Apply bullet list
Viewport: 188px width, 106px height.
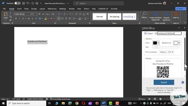point(59,14)
